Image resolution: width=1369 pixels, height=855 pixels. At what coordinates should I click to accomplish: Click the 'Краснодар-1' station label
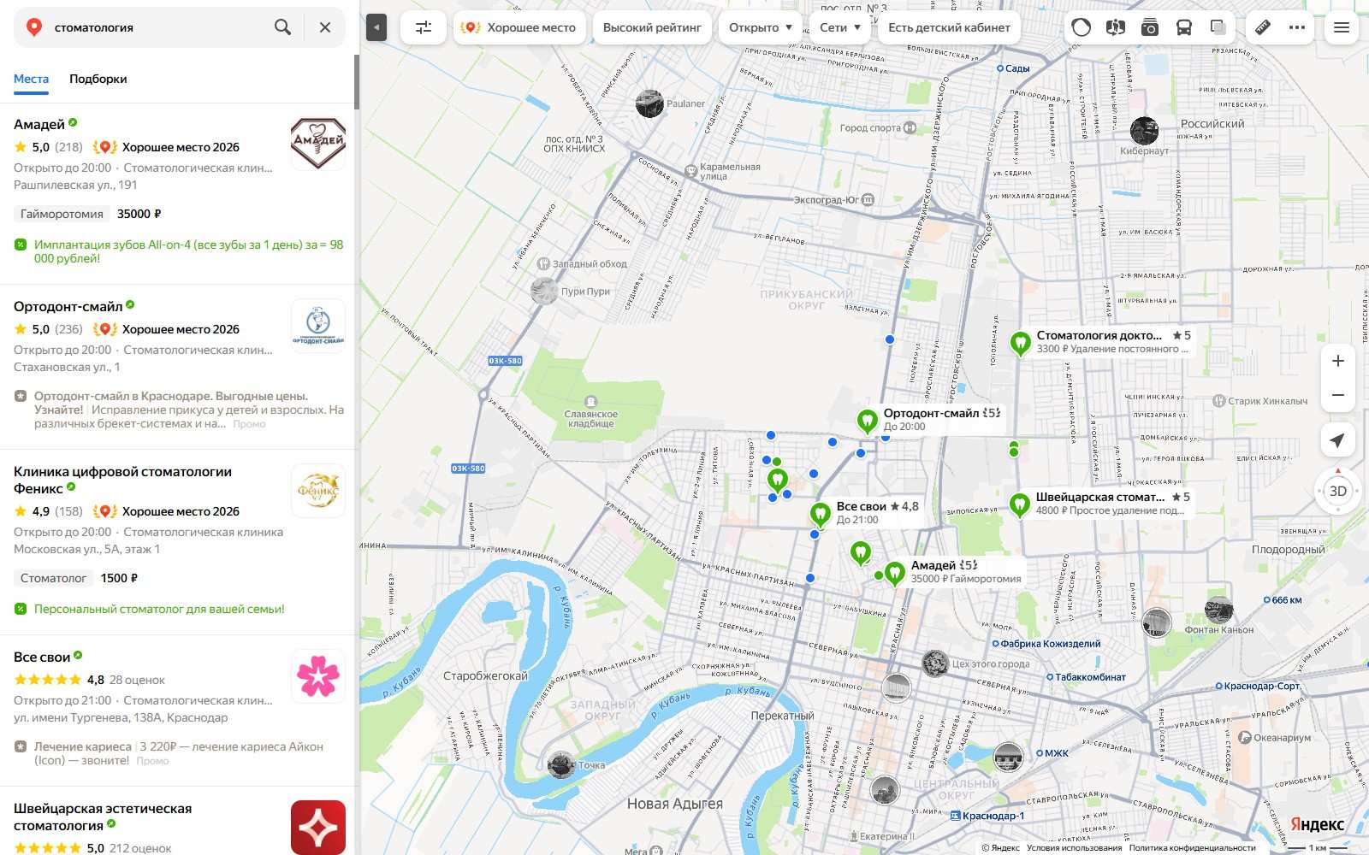993,816
